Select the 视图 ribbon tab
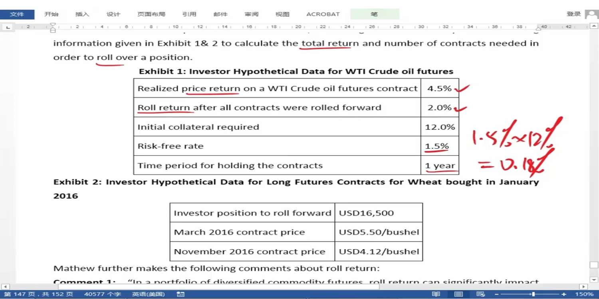Screen dimensions: 599x299 [x=282, y=14]
